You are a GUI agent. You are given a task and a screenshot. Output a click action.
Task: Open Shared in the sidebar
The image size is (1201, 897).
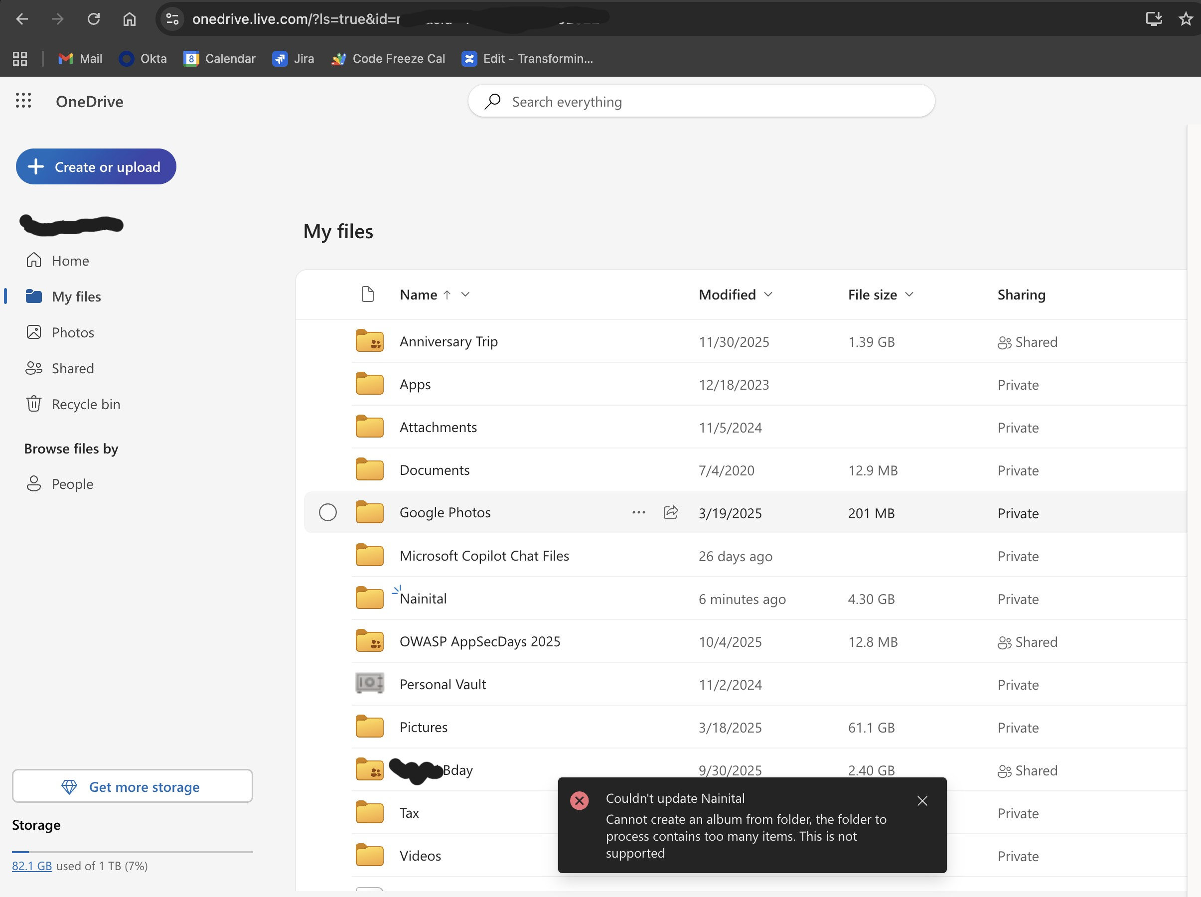click(x=73, y=368)
